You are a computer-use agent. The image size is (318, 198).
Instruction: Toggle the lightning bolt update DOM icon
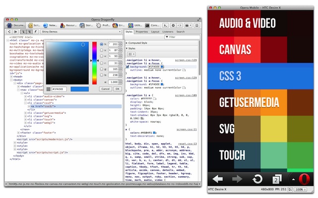tap(36, 32)
